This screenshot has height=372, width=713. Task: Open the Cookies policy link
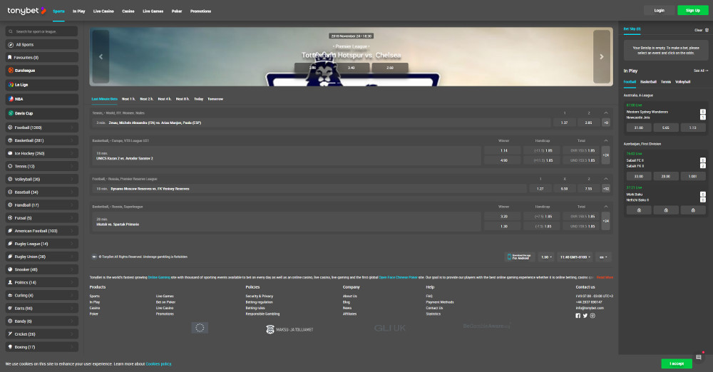(159, 364)
